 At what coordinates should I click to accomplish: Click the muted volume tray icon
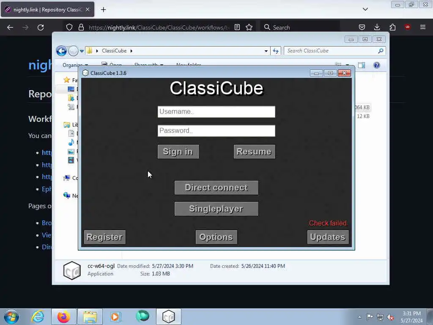pos(390,317)
